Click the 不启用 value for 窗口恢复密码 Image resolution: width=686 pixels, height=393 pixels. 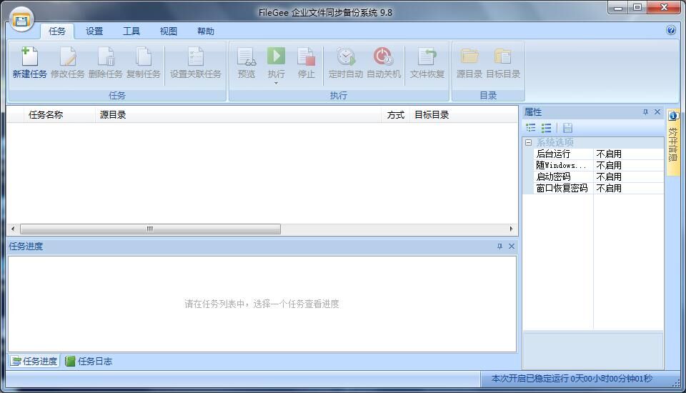point(609,188)
